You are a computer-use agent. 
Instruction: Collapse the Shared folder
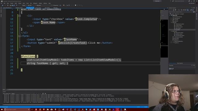pos(171,31)
